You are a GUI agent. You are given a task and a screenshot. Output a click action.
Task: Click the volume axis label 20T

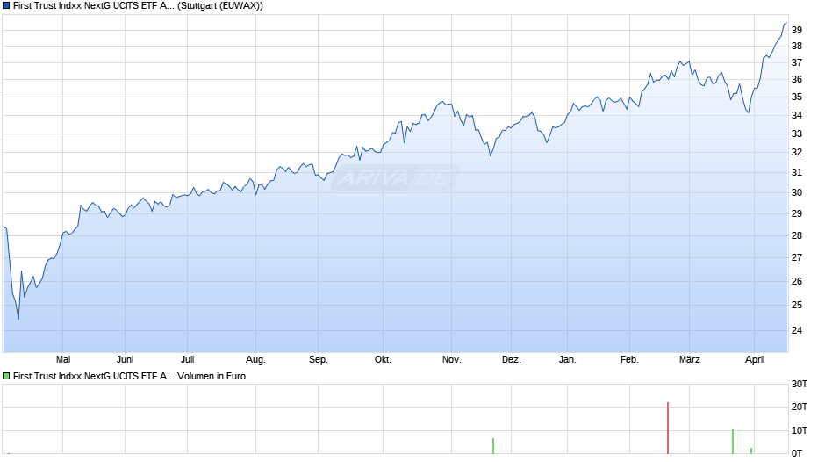800,407
